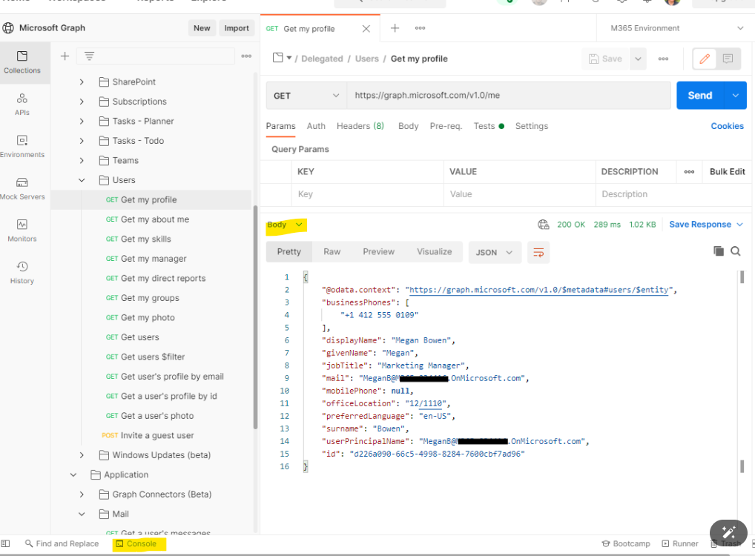
Task: Open the JSON format dropdown
Action: [x=495, y=252]
